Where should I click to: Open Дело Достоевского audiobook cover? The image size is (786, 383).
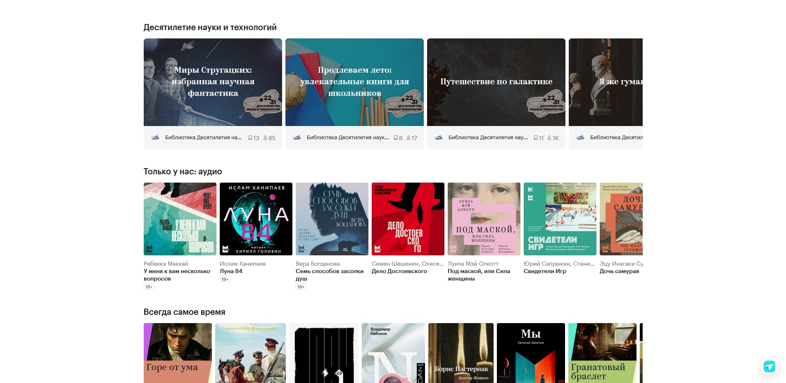pyautogui.click(x=408, y=219)
